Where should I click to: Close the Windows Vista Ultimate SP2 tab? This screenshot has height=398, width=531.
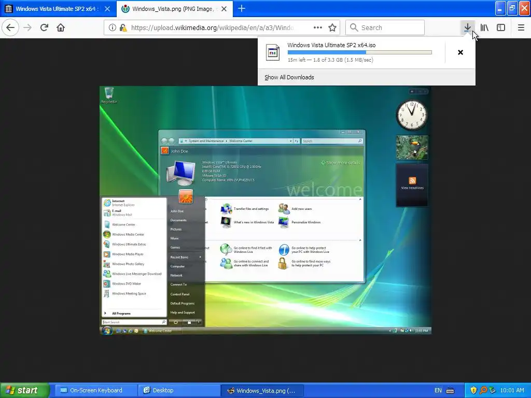pos(107,9)
